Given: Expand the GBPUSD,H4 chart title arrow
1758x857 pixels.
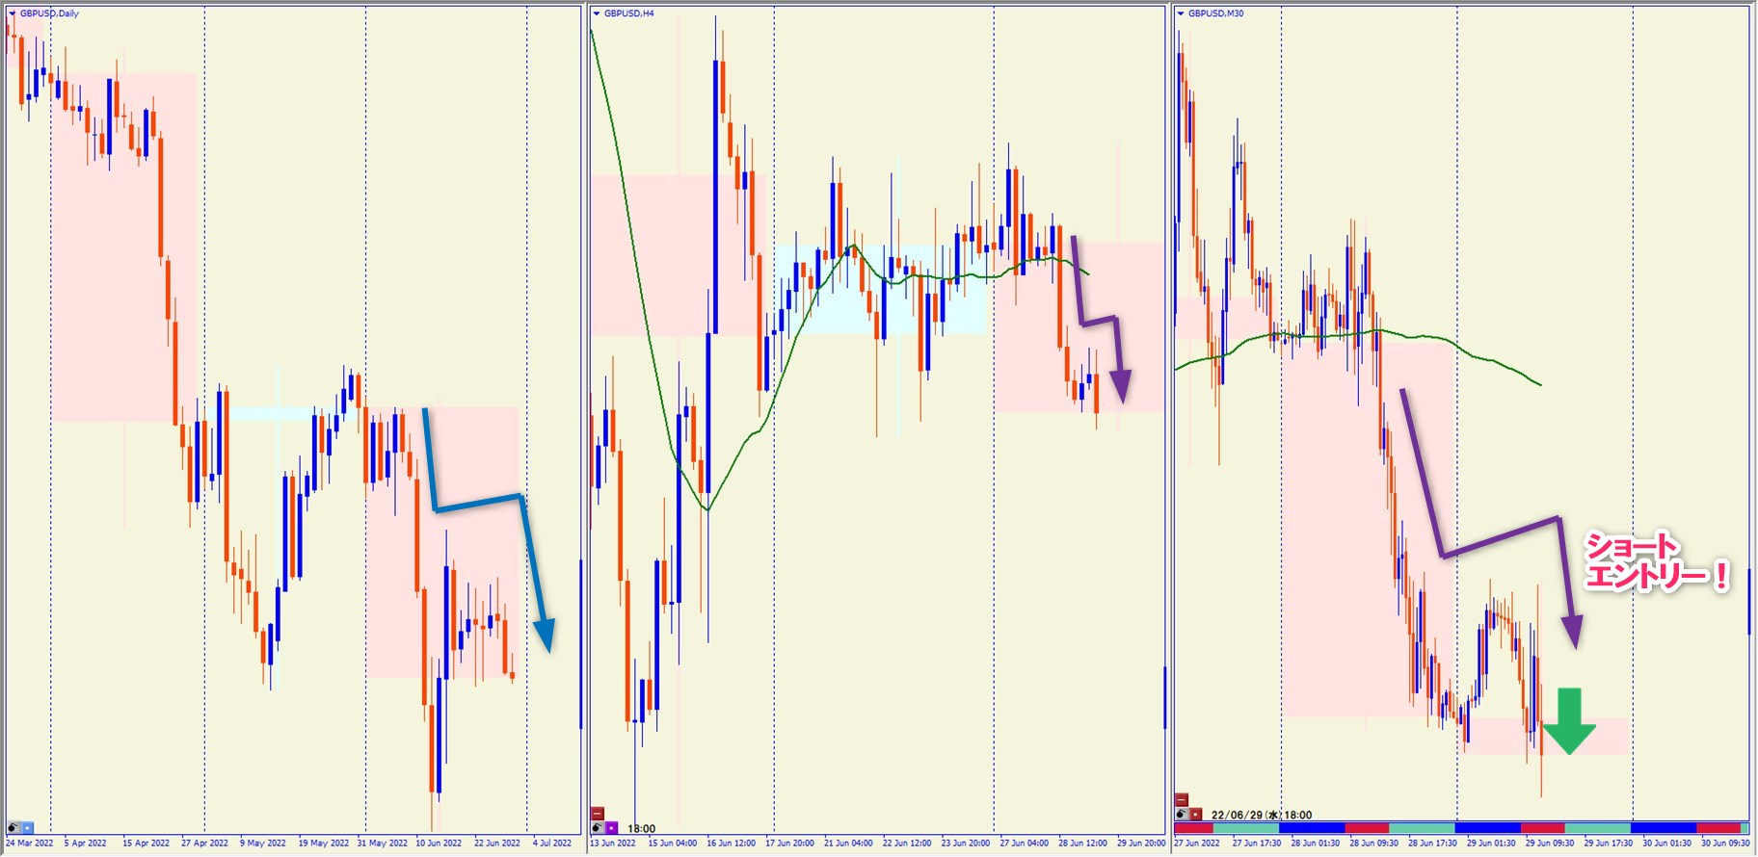Looking at the screenshot, I should (597, 13).
